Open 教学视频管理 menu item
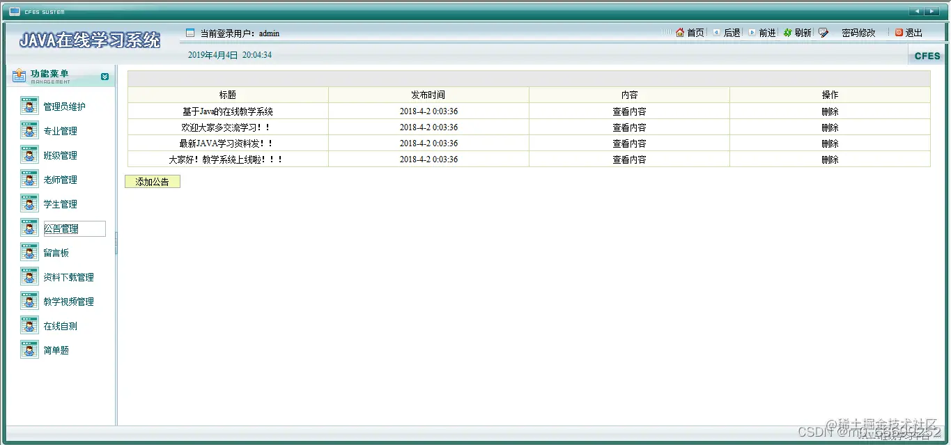951x445 pixels. tap(69, 302)
